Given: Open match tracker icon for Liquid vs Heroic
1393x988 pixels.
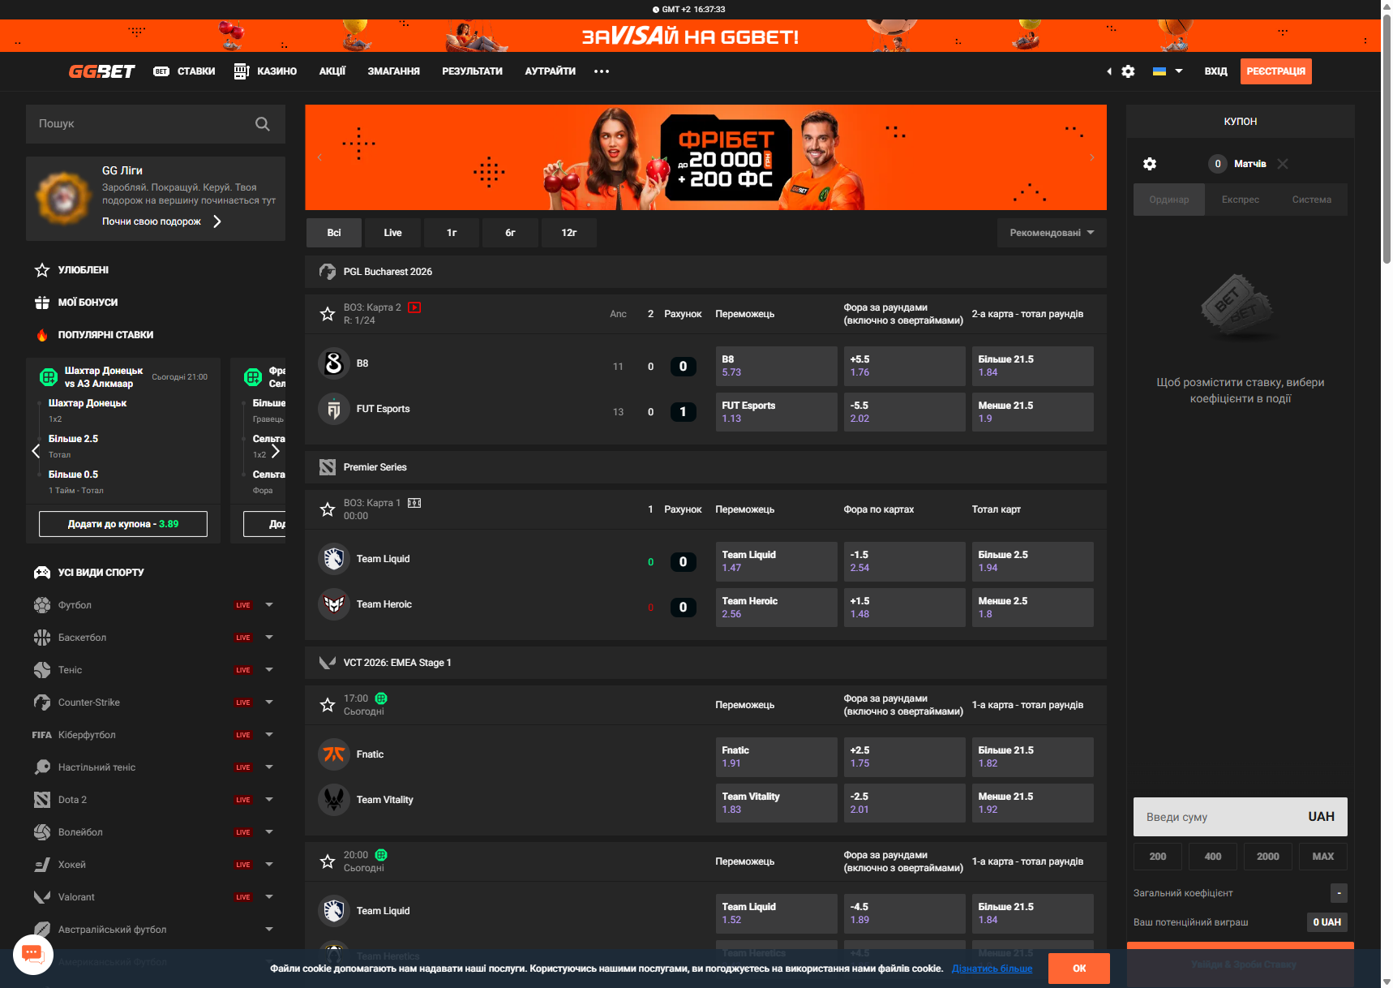Looking at the screenshot, I should [414, 503].
